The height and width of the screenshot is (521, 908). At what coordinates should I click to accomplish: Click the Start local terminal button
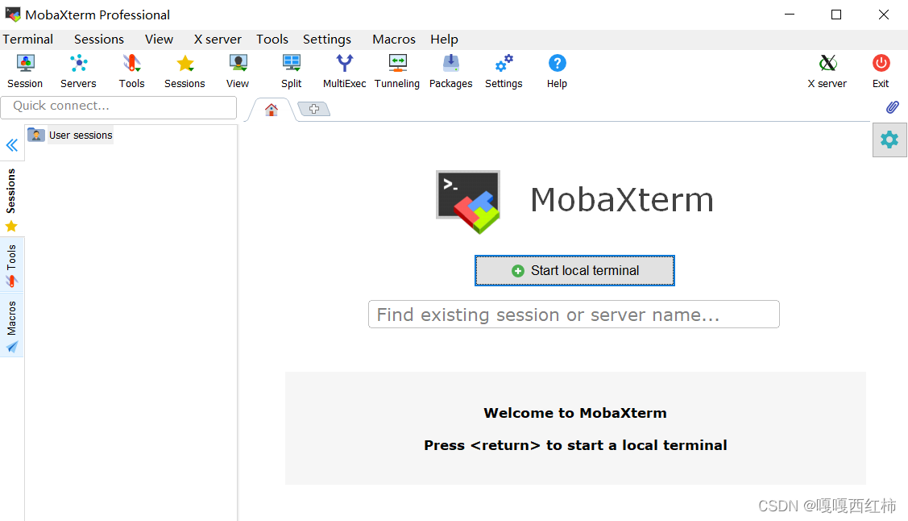(574, 271)
